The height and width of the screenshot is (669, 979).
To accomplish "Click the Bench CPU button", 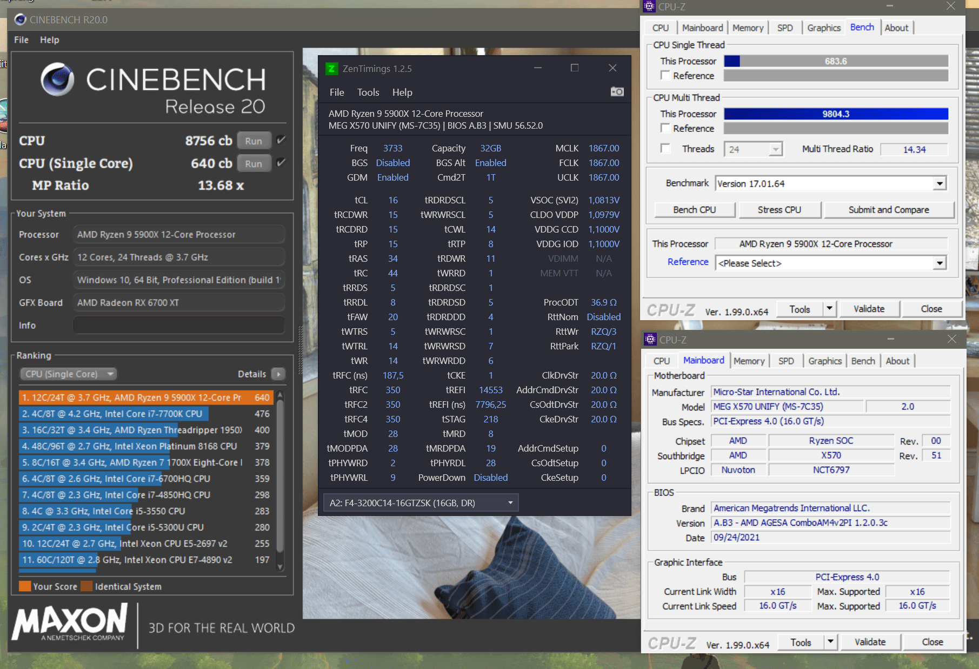I will pos(695,209).
